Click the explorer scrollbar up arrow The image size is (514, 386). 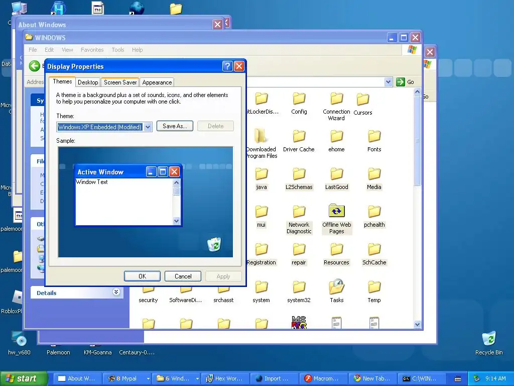tap(417, 92)
